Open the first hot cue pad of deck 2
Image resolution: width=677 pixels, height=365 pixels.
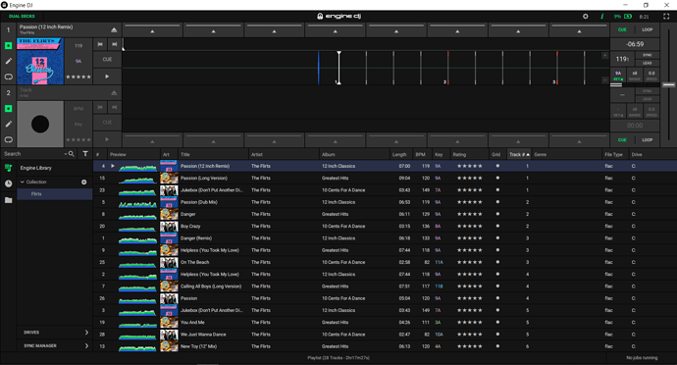pyautogui.click(x=152, y=140)
